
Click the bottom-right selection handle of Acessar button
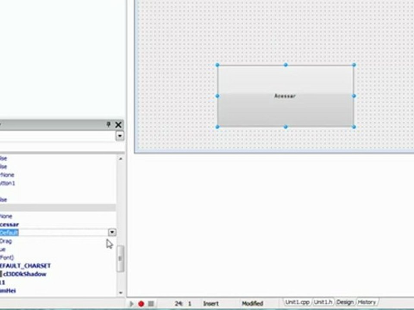tap(354, 127)
